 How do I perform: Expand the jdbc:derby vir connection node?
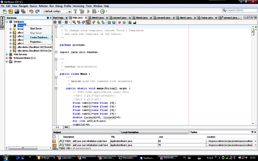pos(11,51)
